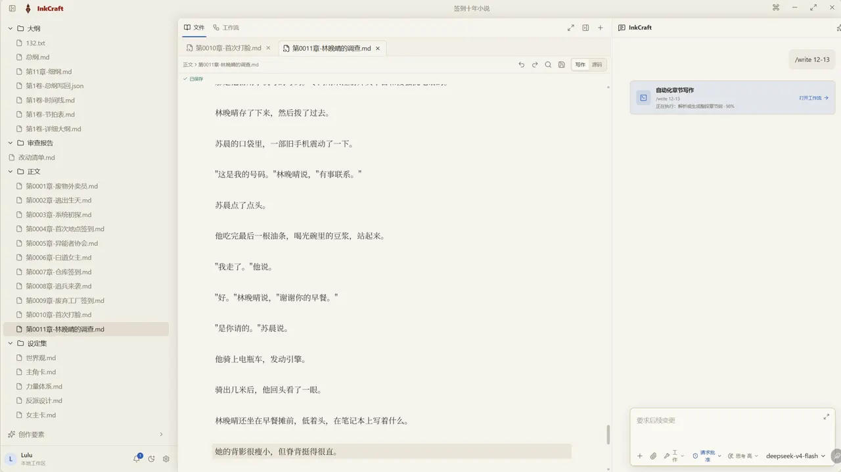This screenshot has width=841, height=472.
Task: Open search in the editor toolbar
Action: coord(548,64)
